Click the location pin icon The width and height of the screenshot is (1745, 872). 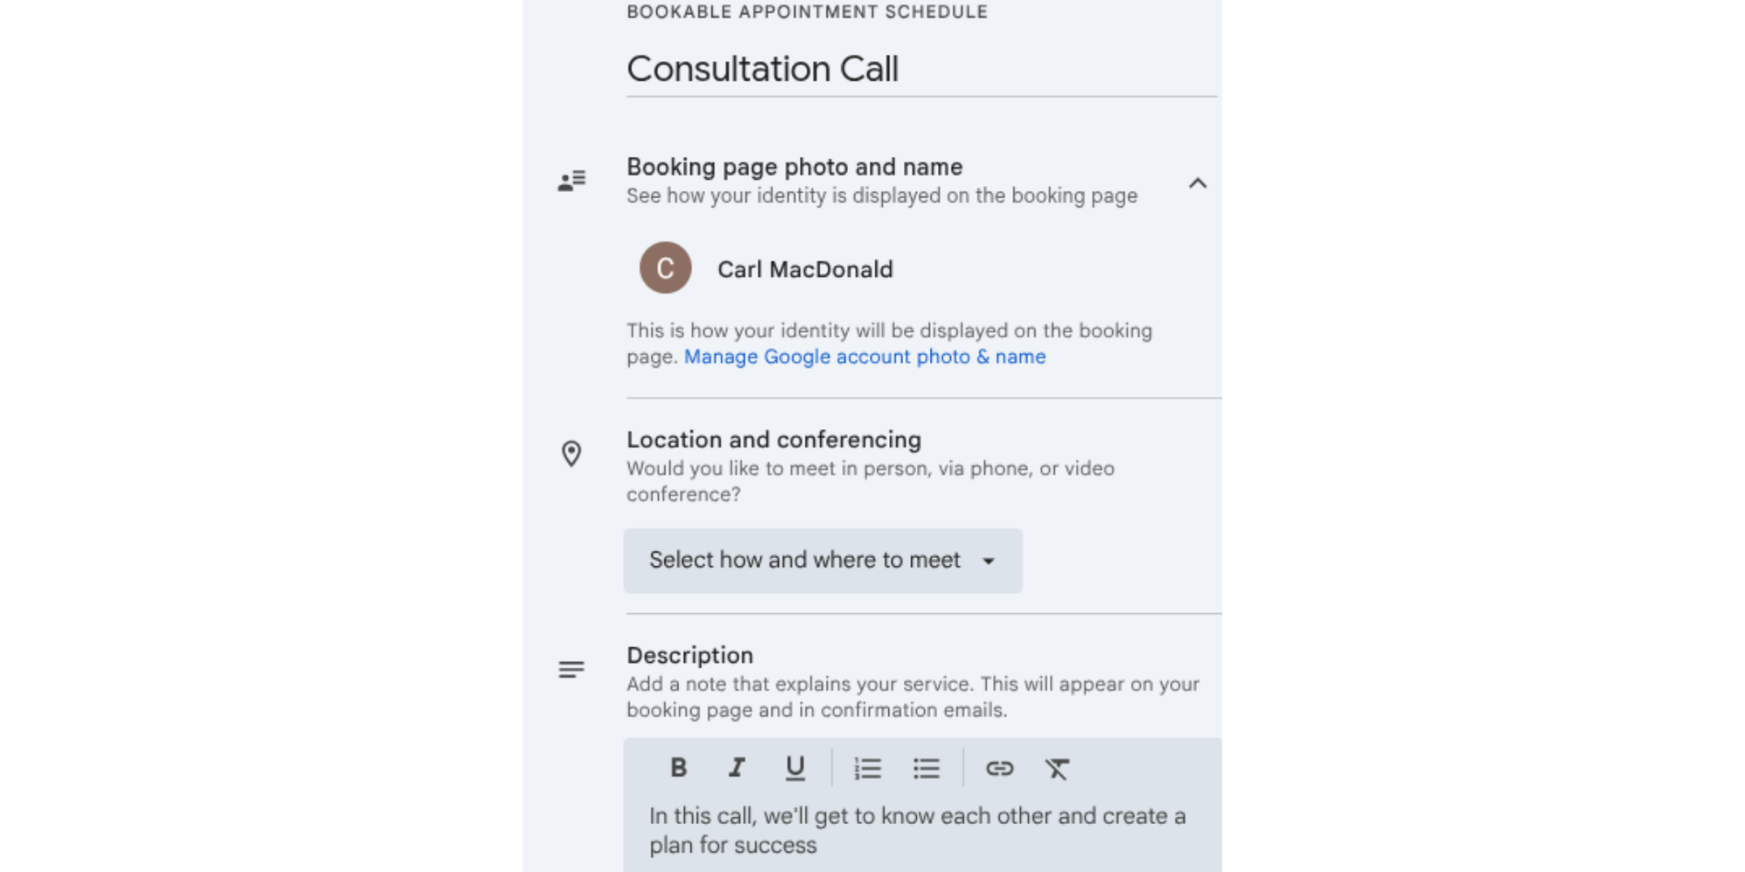click(x=571, y=454)
